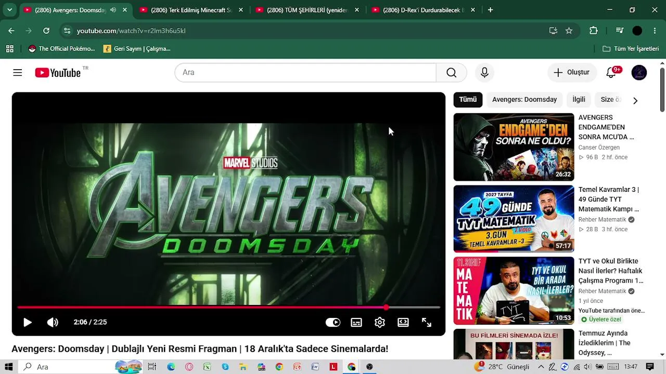666x374 pixels.
Task: Open 'TYT ve Okul Birlikte Nasıl İlerler' title
Action: click(x=611, y=271)
